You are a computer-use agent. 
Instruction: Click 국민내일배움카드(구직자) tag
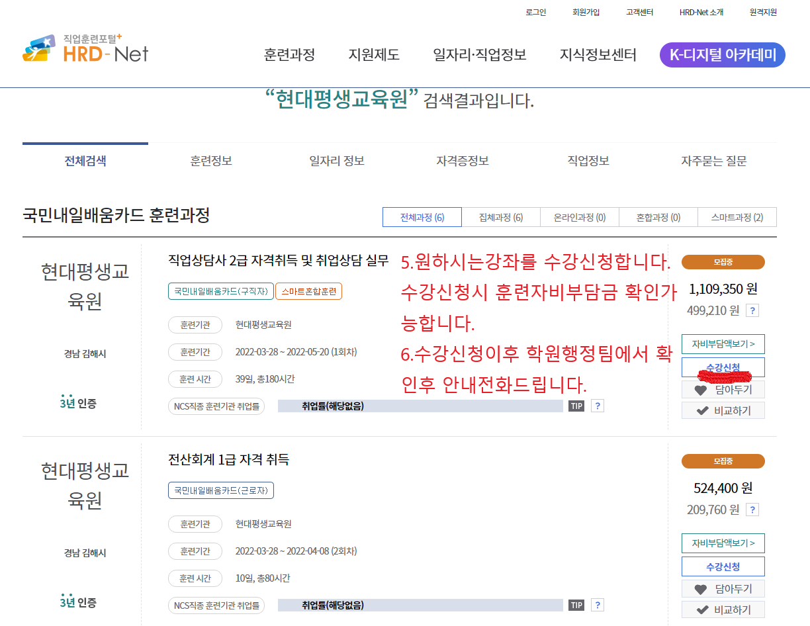click(x=221, y=291)
